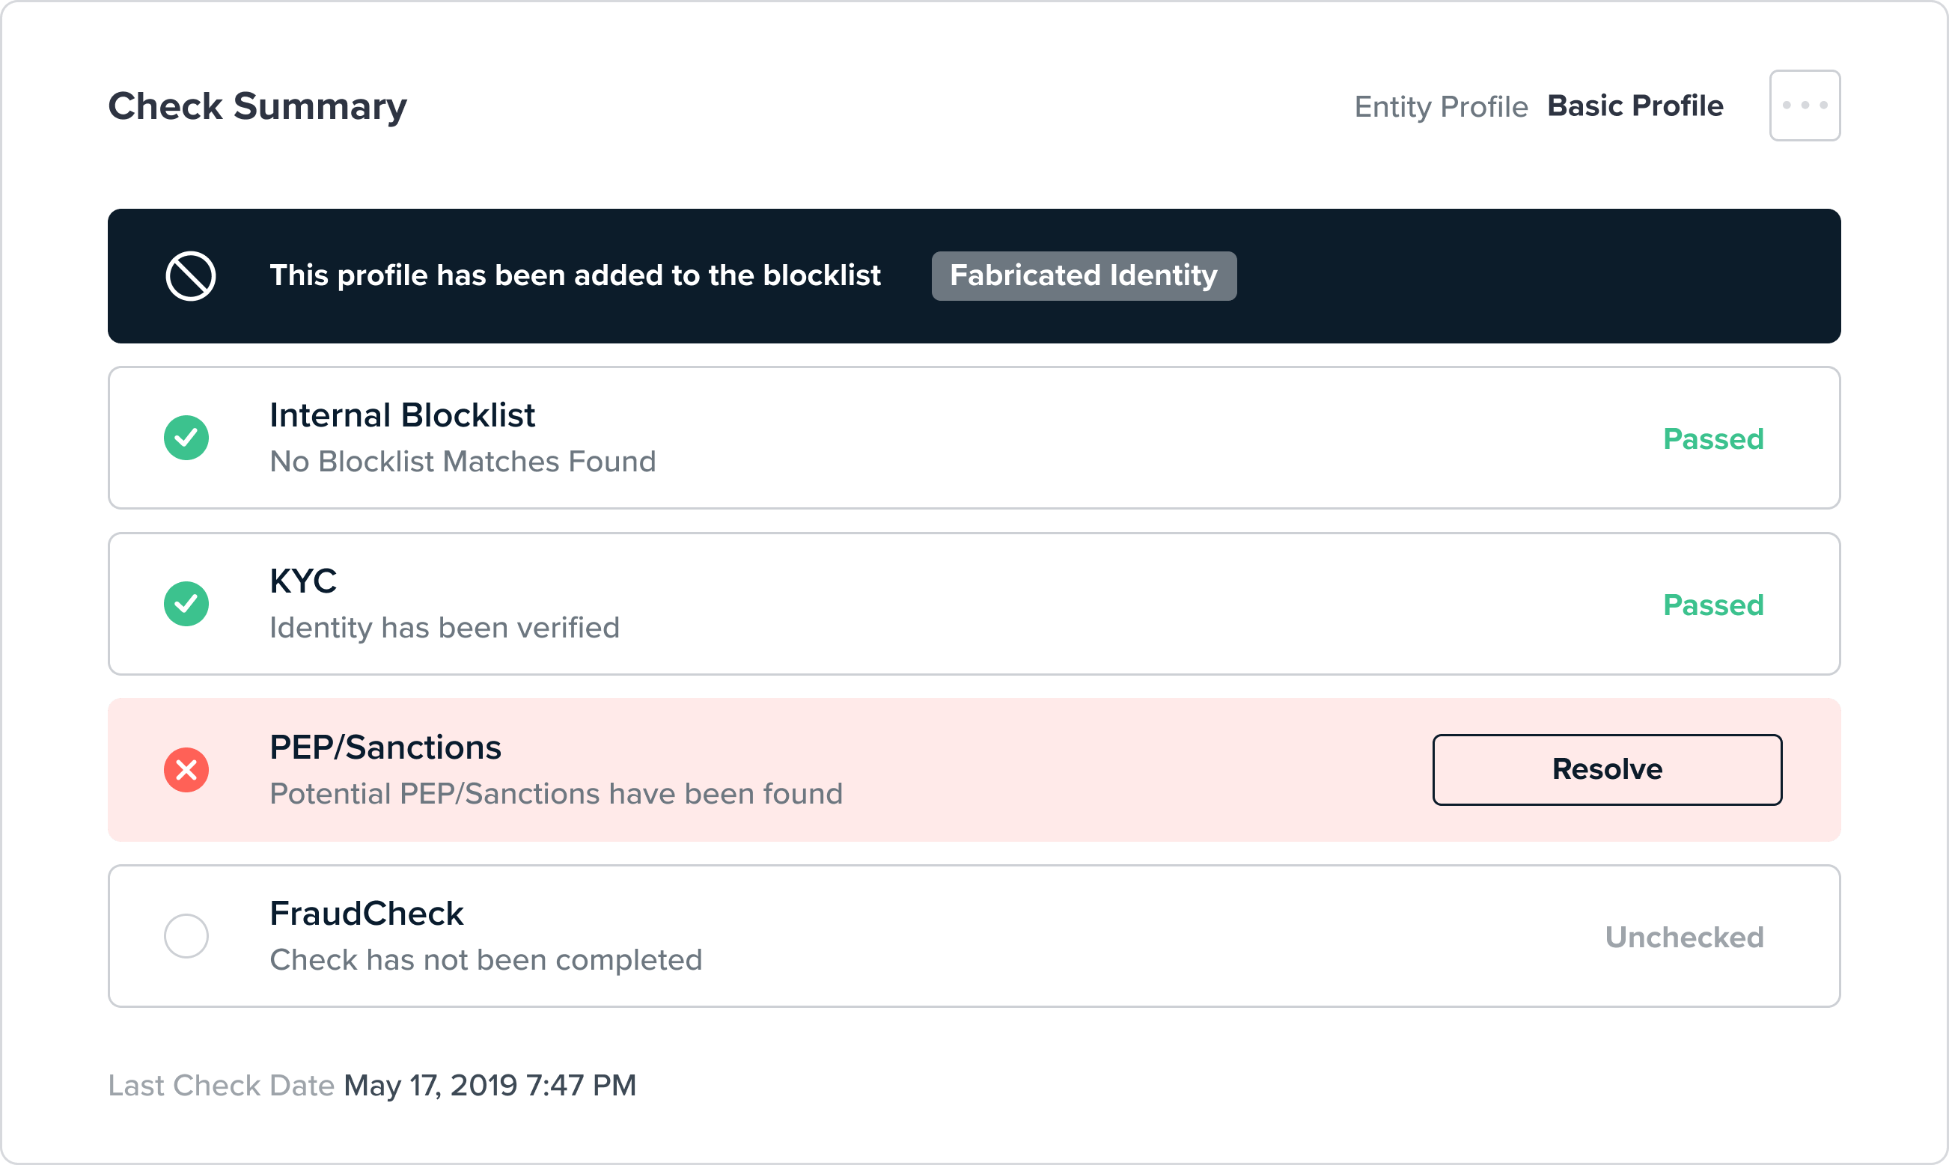The width and height of the screenshot is (1949, 1165).
Task: Click the green checkmark icon beside Internal Blocklist
Action: tap(186, 437)
